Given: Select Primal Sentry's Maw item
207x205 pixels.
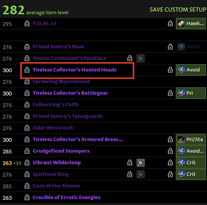Looking at the screenshot, I should click(58, 47).
